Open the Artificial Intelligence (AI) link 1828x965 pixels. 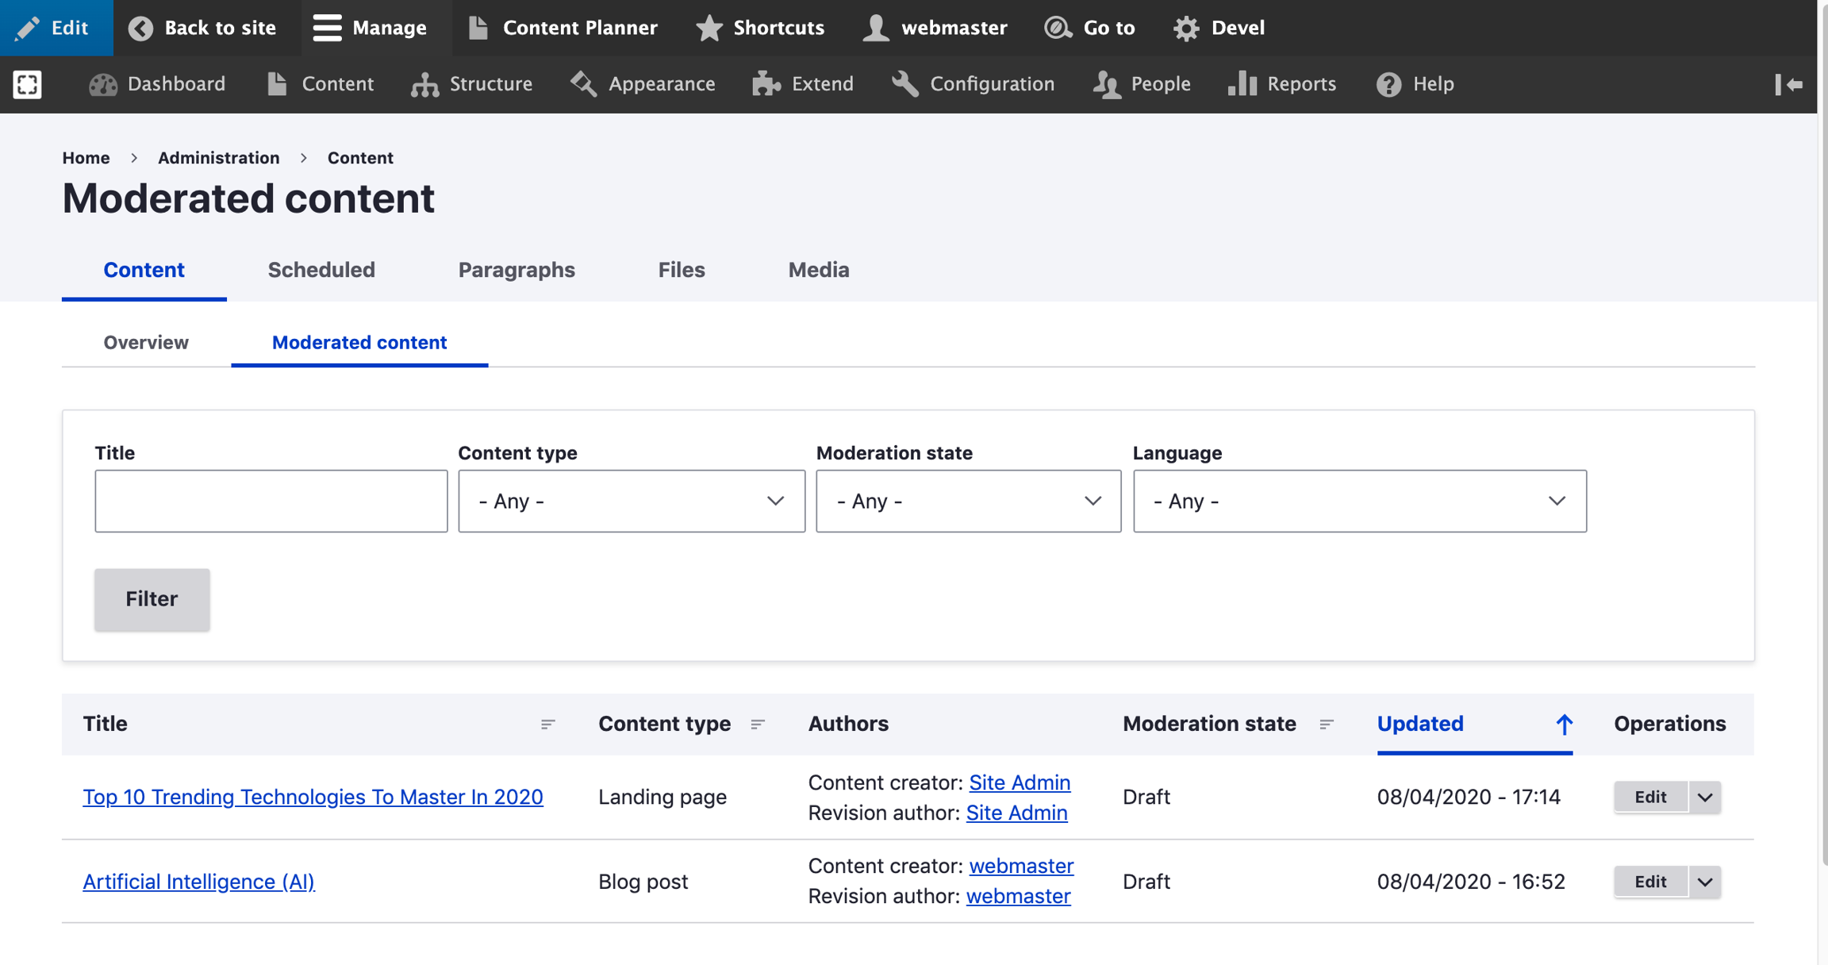198,882
